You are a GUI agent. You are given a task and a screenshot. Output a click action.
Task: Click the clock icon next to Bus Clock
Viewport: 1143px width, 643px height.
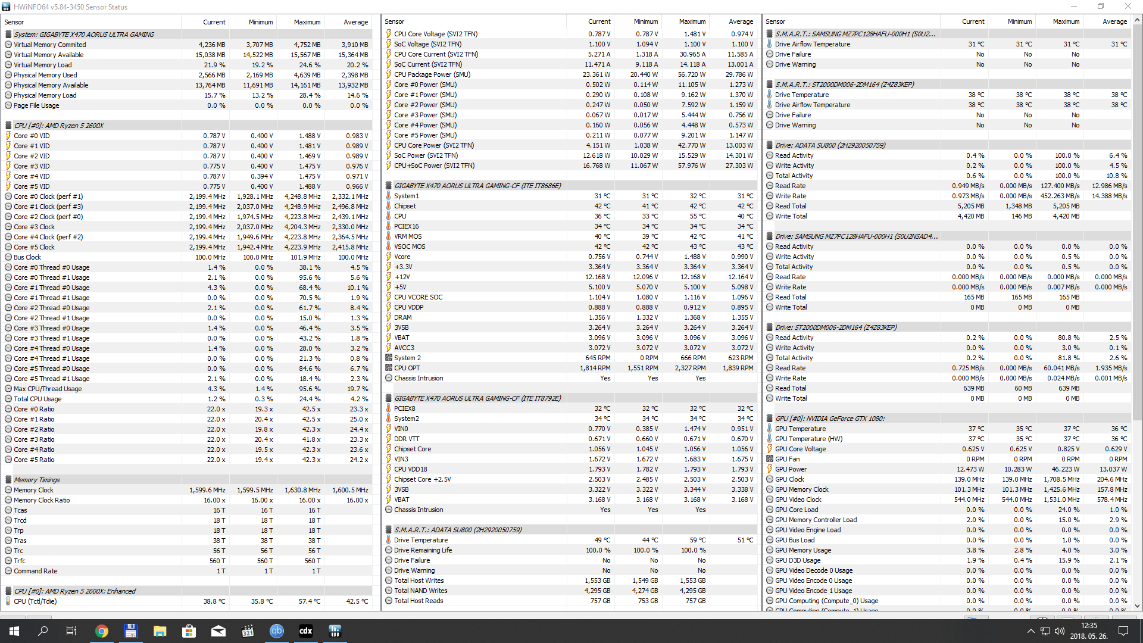point(8,257)
